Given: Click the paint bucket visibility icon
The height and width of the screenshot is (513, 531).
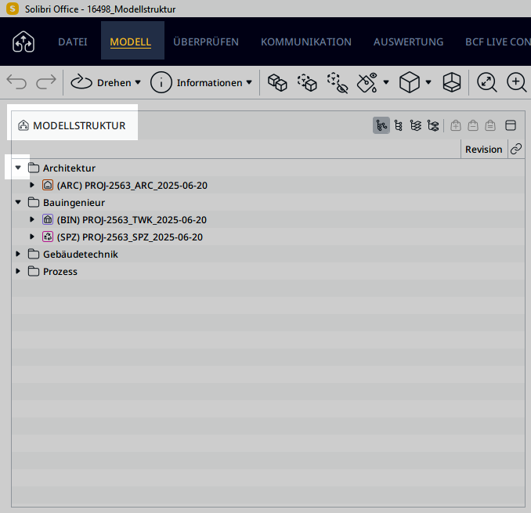Looking at the screenshot, I should (368, 82).
